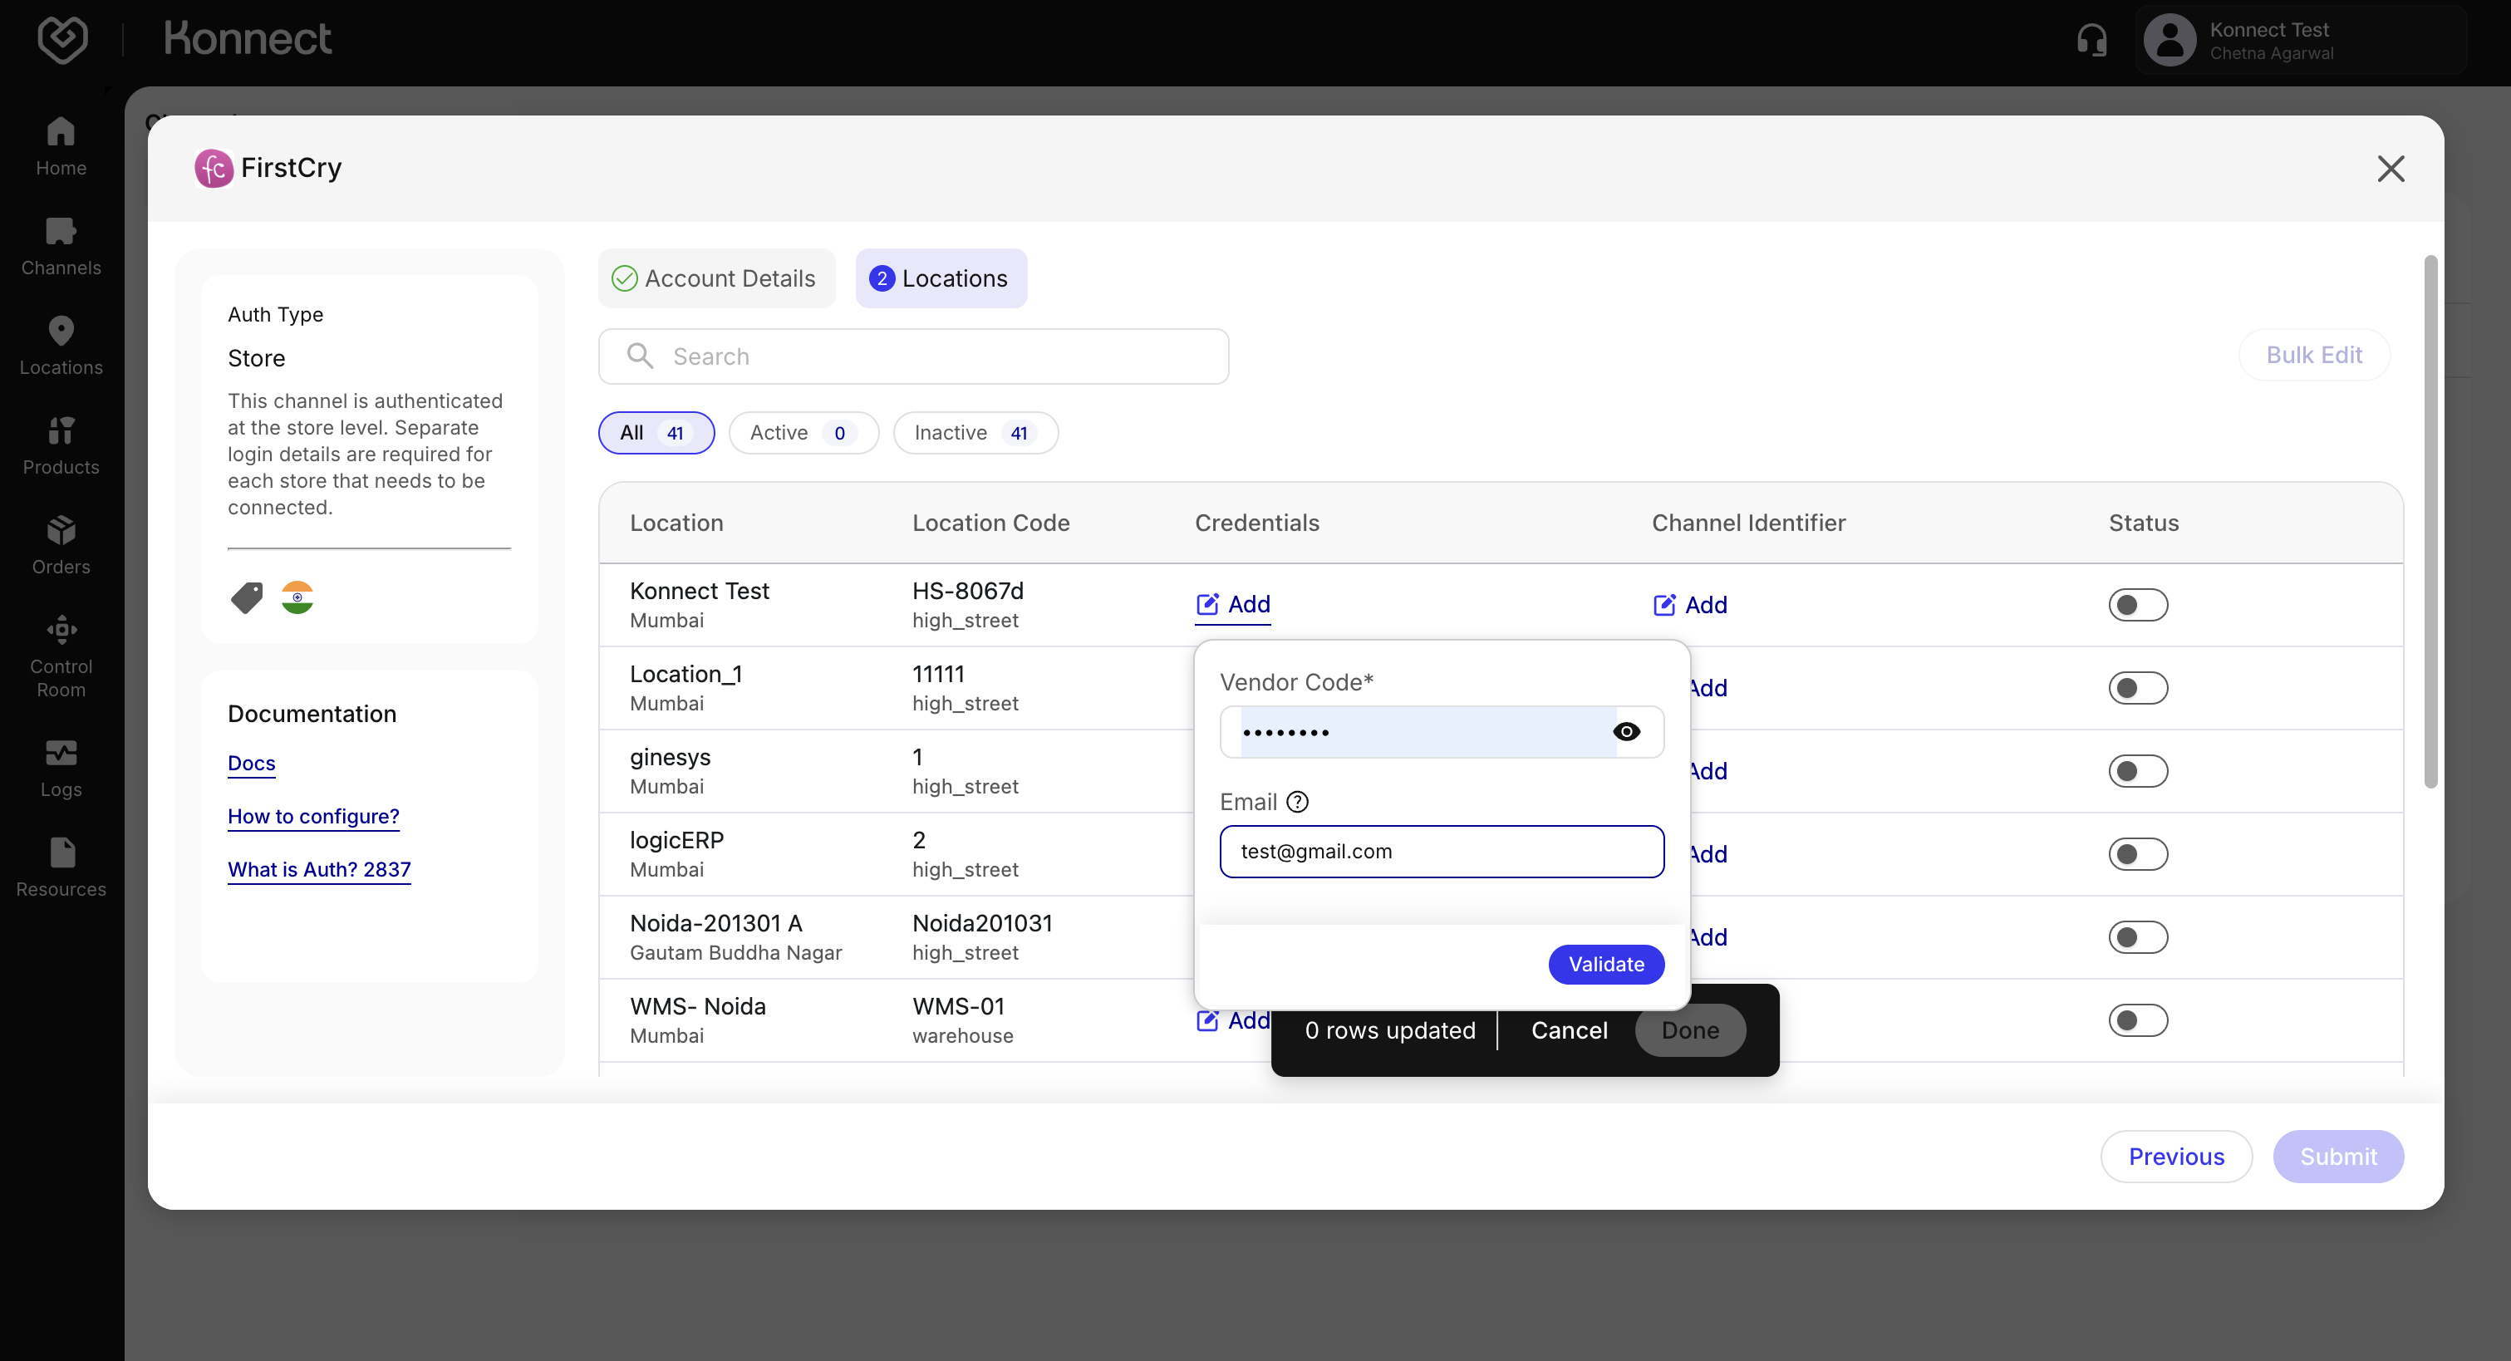Click the Credentials column header
Image resolution: width=2511 pixels, height=1361 pixels.
(x=1256, y=523)
